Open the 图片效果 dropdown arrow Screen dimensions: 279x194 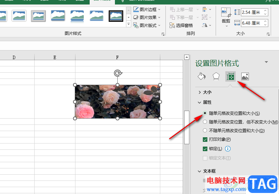tap(159, 17)
